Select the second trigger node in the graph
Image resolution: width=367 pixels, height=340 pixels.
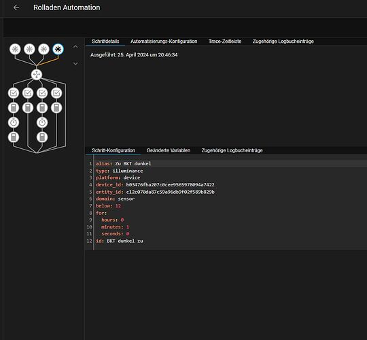click(29, 49)
